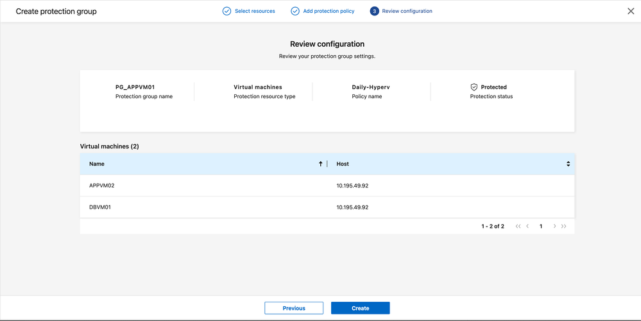
Task: Click the step 3 number circle
Action: click(x=374, y=11)
